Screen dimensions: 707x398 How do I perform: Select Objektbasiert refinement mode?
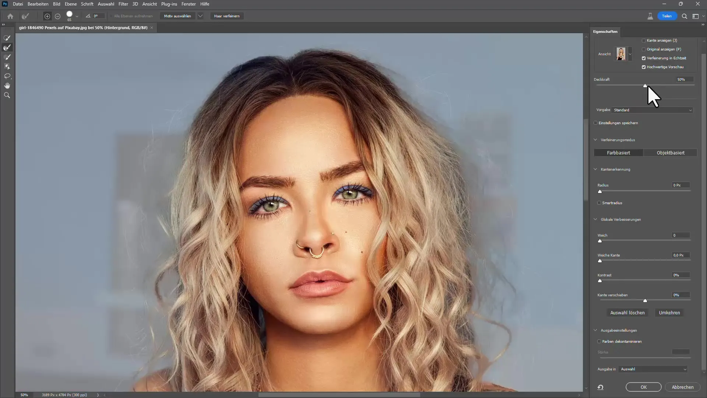coord(671,153)
